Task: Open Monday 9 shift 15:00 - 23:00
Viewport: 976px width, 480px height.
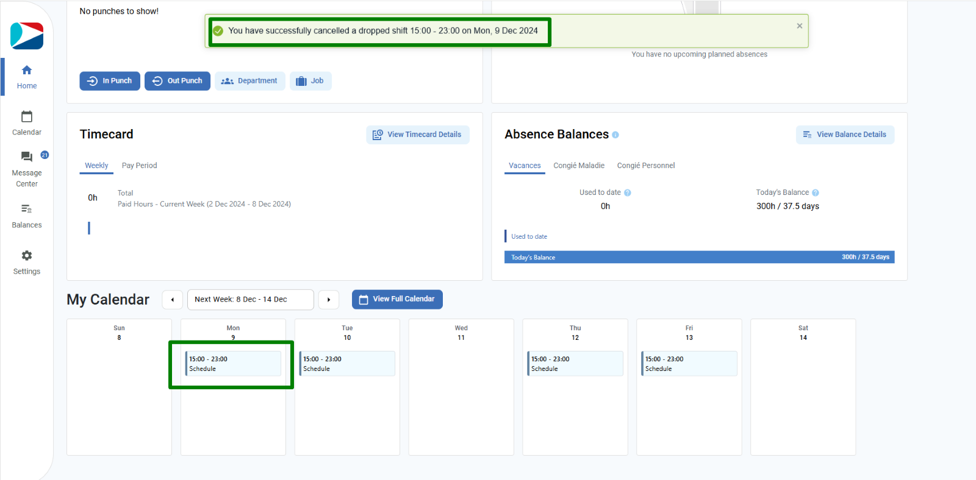Action: tap(233, 364)
